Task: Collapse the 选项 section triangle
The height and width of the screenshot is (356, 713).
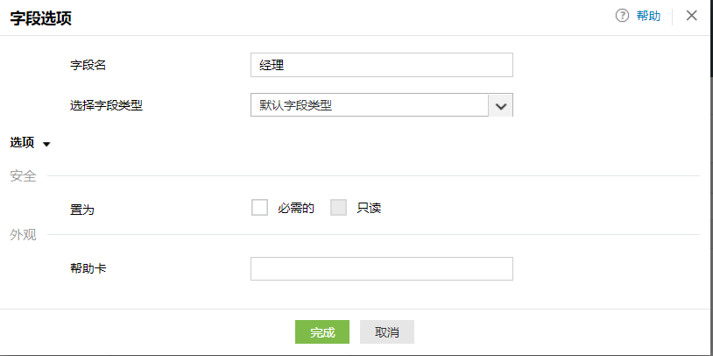Action: [x=46, y=144]
